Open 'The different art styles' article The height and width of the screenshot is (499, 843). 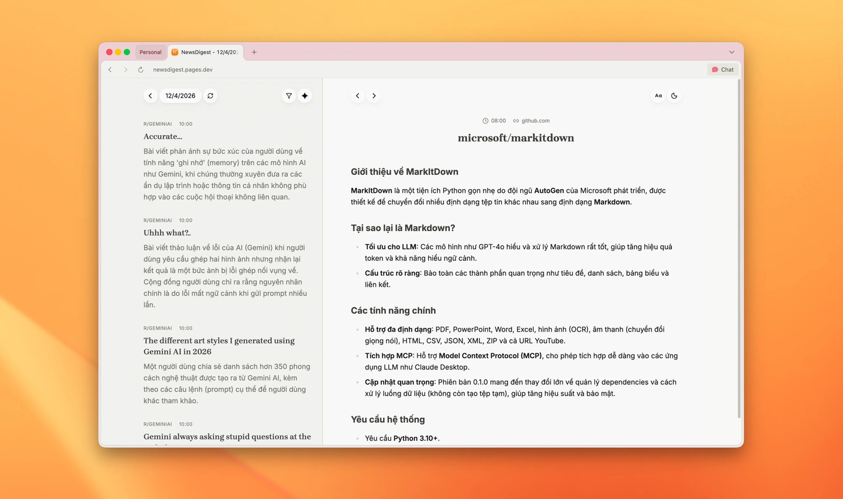[x=219, y=346]
